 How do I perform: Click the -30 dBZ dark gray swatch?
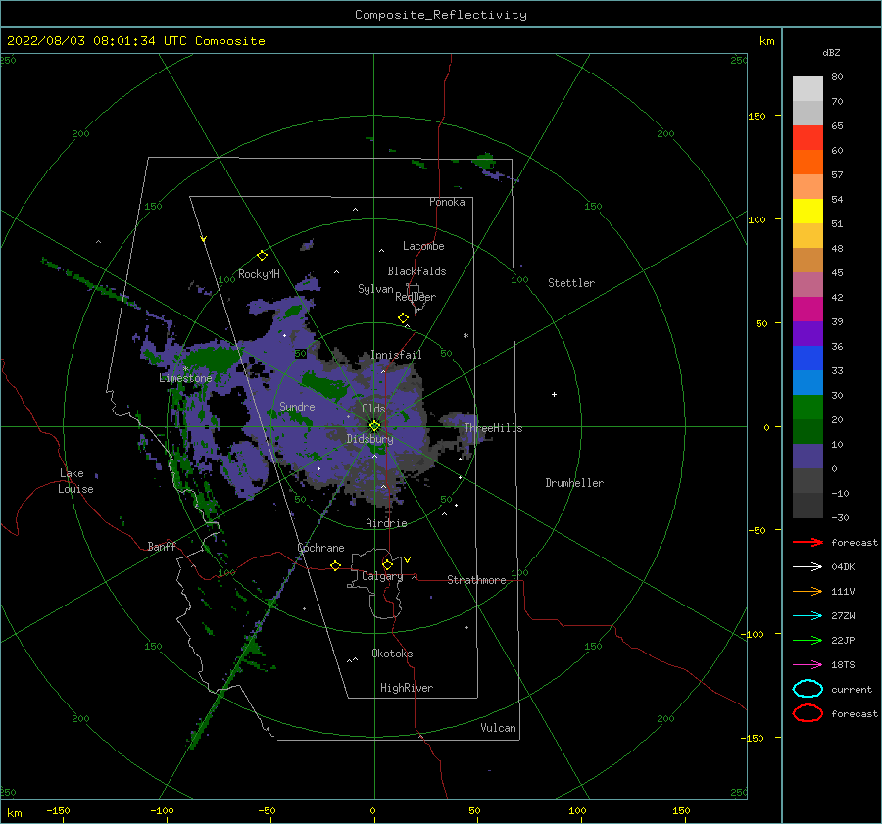[x=808, y=506]
